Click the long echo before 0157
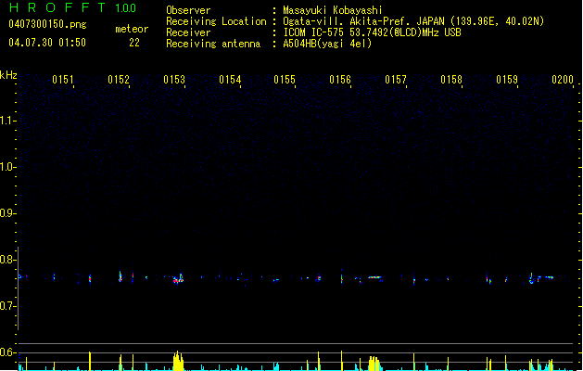Screen dimensions: 583x371 tap(374, 277)
